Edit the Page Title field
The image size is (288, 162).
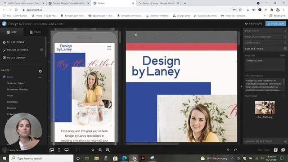pyautogui.click(x=265, y=64)
